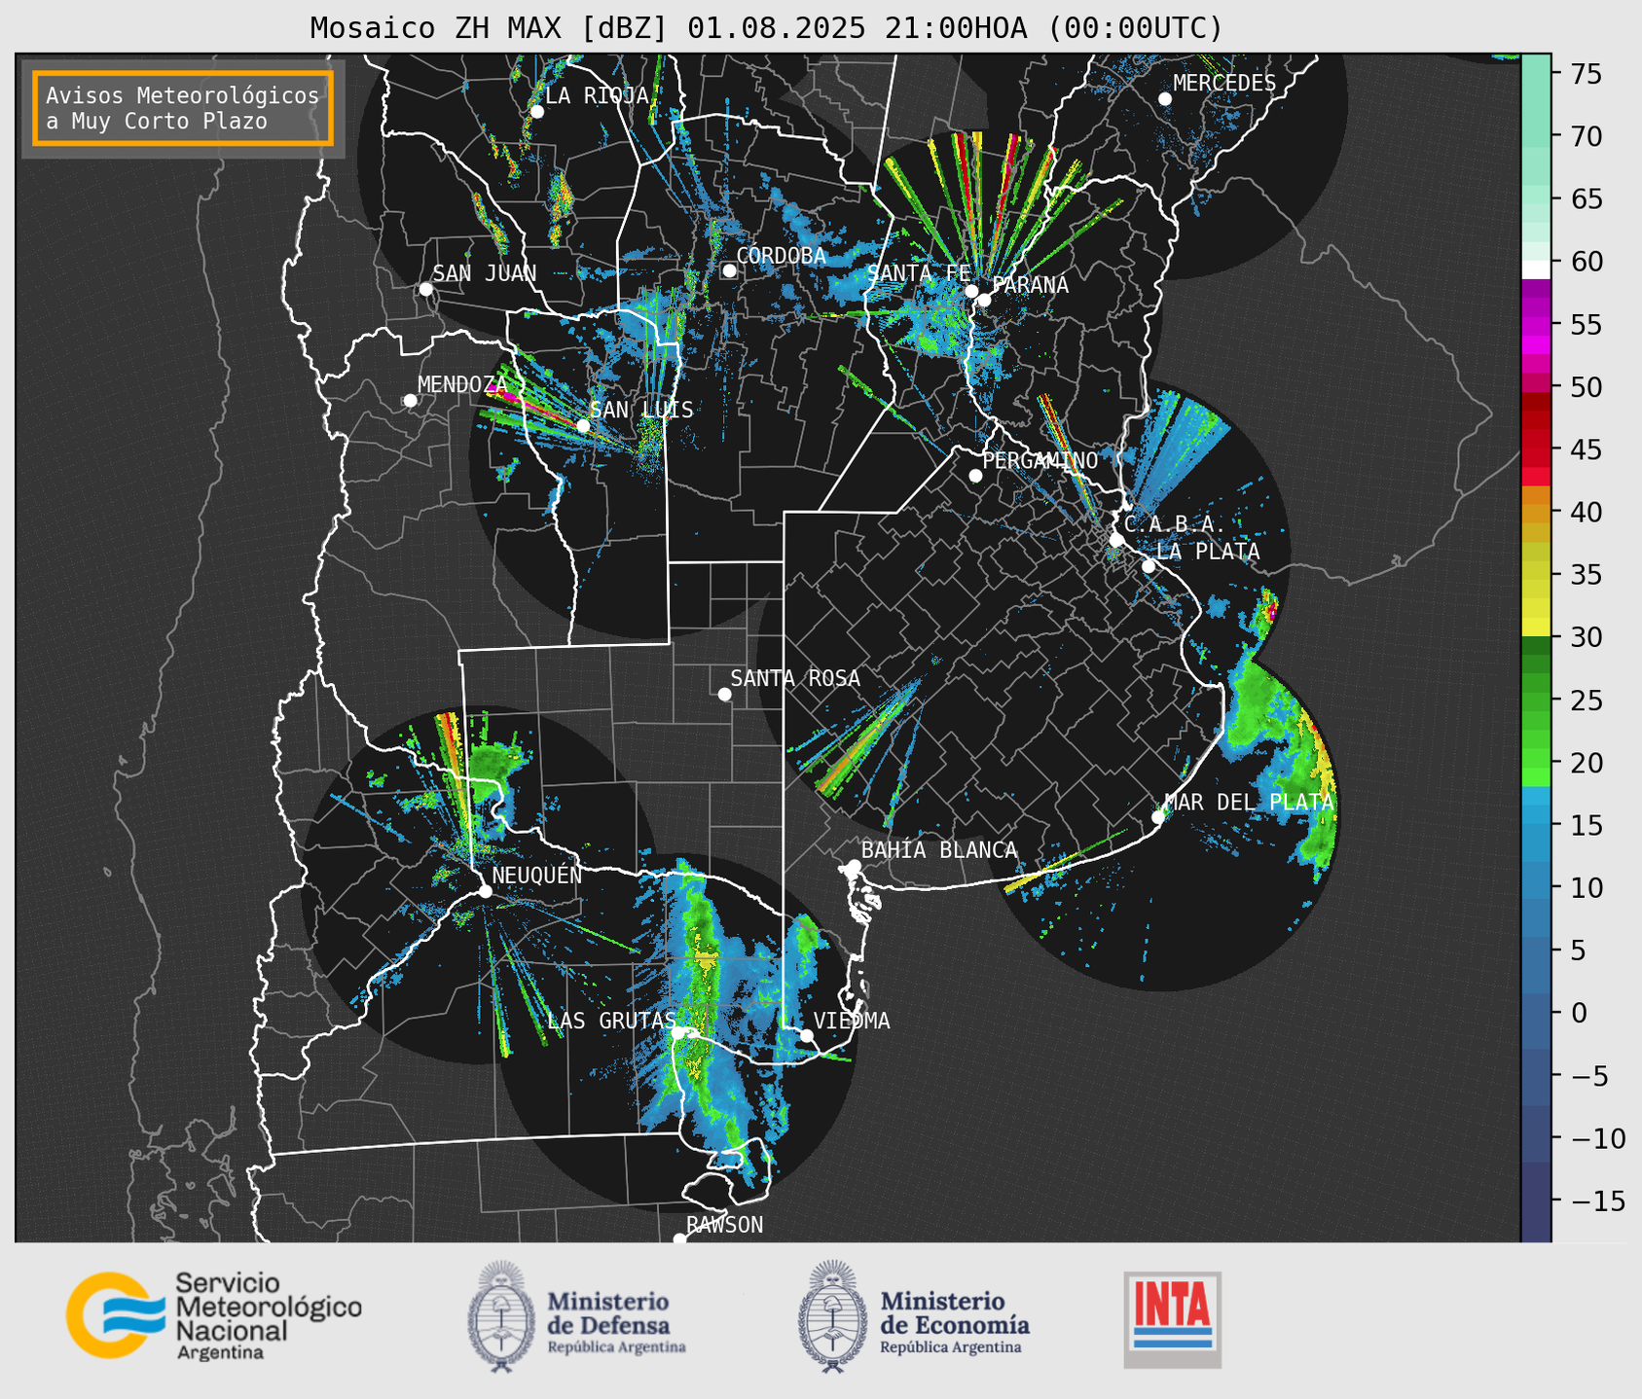This screenshot has width=1642, height=1399.
Task: Click the PERGAMINO city marker dot
Action: [975, 476]
